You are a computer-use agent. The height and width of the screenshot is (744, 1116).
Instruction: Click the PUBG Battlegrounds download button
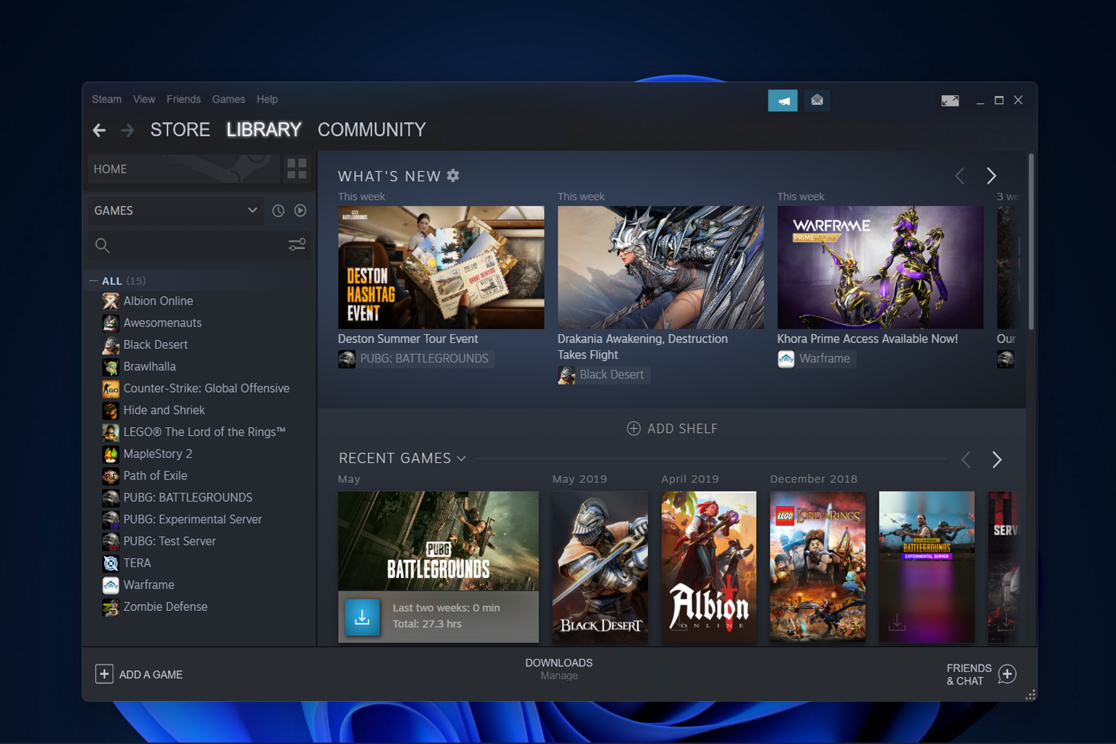(362, 617)
